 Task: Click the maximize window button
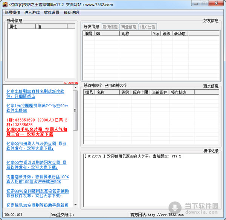(x=204, y=3)
